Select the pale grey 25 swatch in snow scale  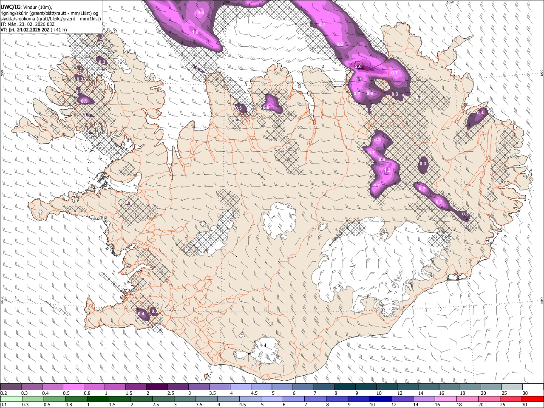click(x=512, y=387)
